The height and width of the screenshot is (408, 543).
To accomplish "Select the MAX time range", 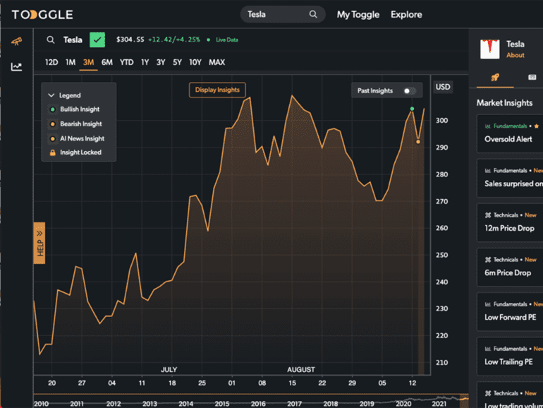I will [x=216, y=62].
